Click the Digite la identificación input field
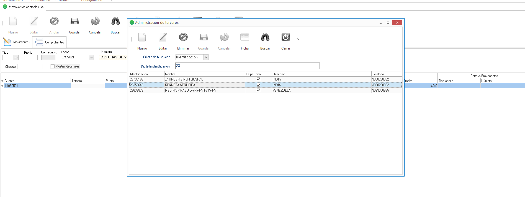 click(247, 66)
